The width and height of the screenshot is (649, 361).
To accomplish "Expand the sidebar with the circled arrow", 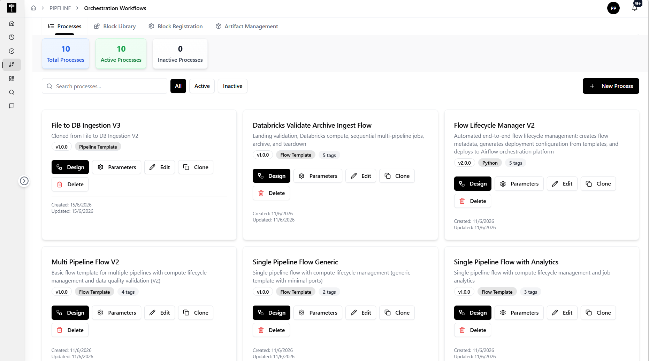I will [x=24, y=181].
